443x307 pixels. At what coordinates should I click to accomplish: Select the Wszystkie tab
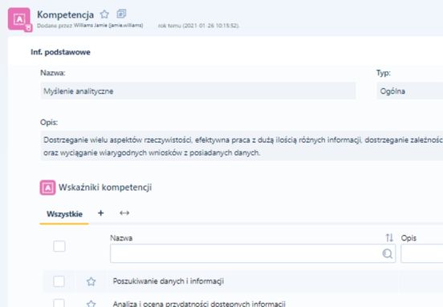point(64,214)
